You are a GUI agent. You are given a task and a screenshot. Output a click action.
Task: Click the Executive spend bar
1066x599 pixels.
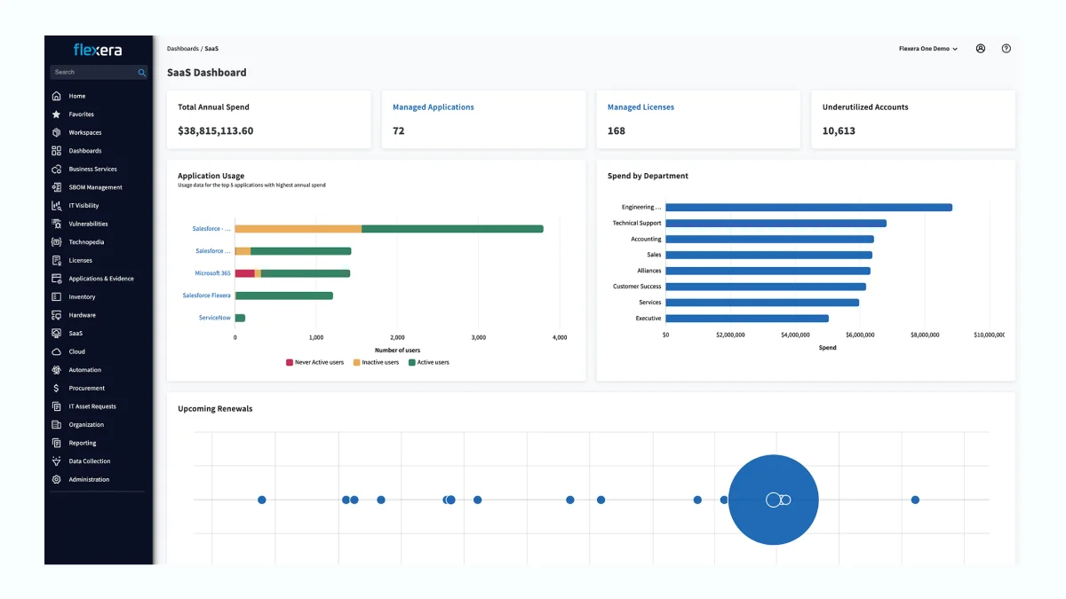point(747,319)
